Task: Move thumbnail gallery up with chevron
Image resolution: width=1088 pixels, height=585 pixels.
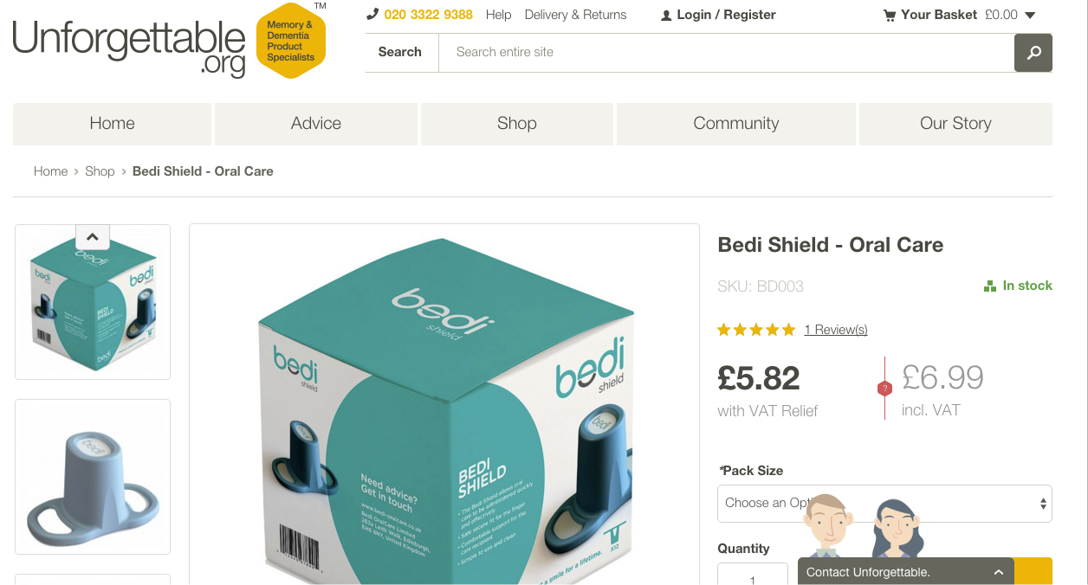Action: [93, 236]
